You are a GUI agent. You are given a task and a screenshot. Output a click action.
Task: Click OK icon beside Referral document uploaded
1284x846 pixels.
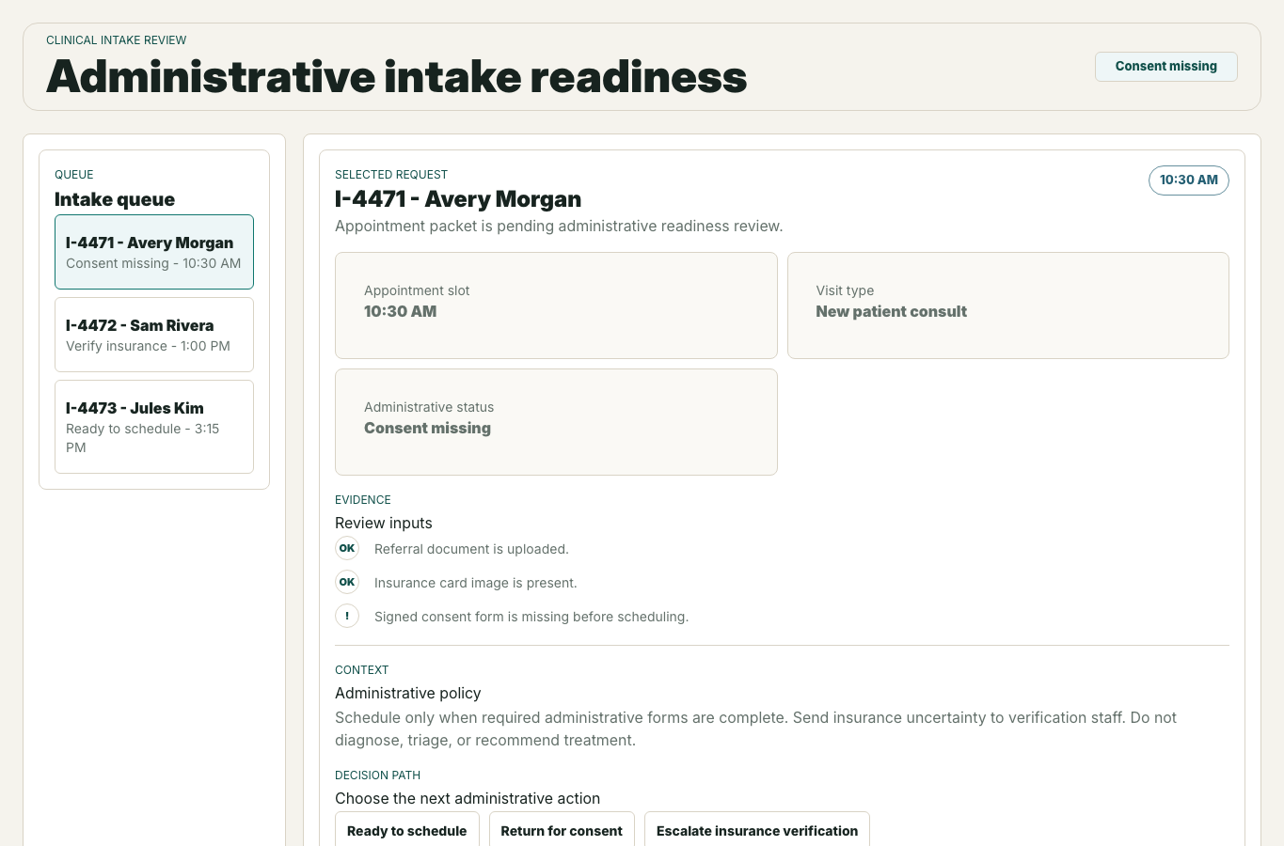(347, 548)
